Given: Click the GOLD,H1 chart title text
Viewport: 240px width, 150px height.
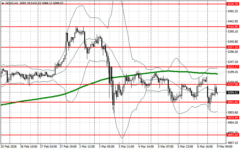Looking at the screenshot, I should pyautogui.click(x=11, y=2).
